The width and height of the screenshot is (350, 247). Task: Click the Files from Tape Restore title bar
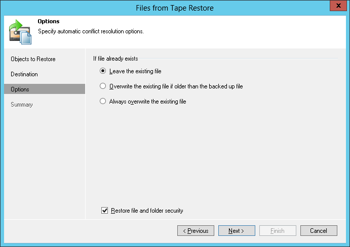175,8
